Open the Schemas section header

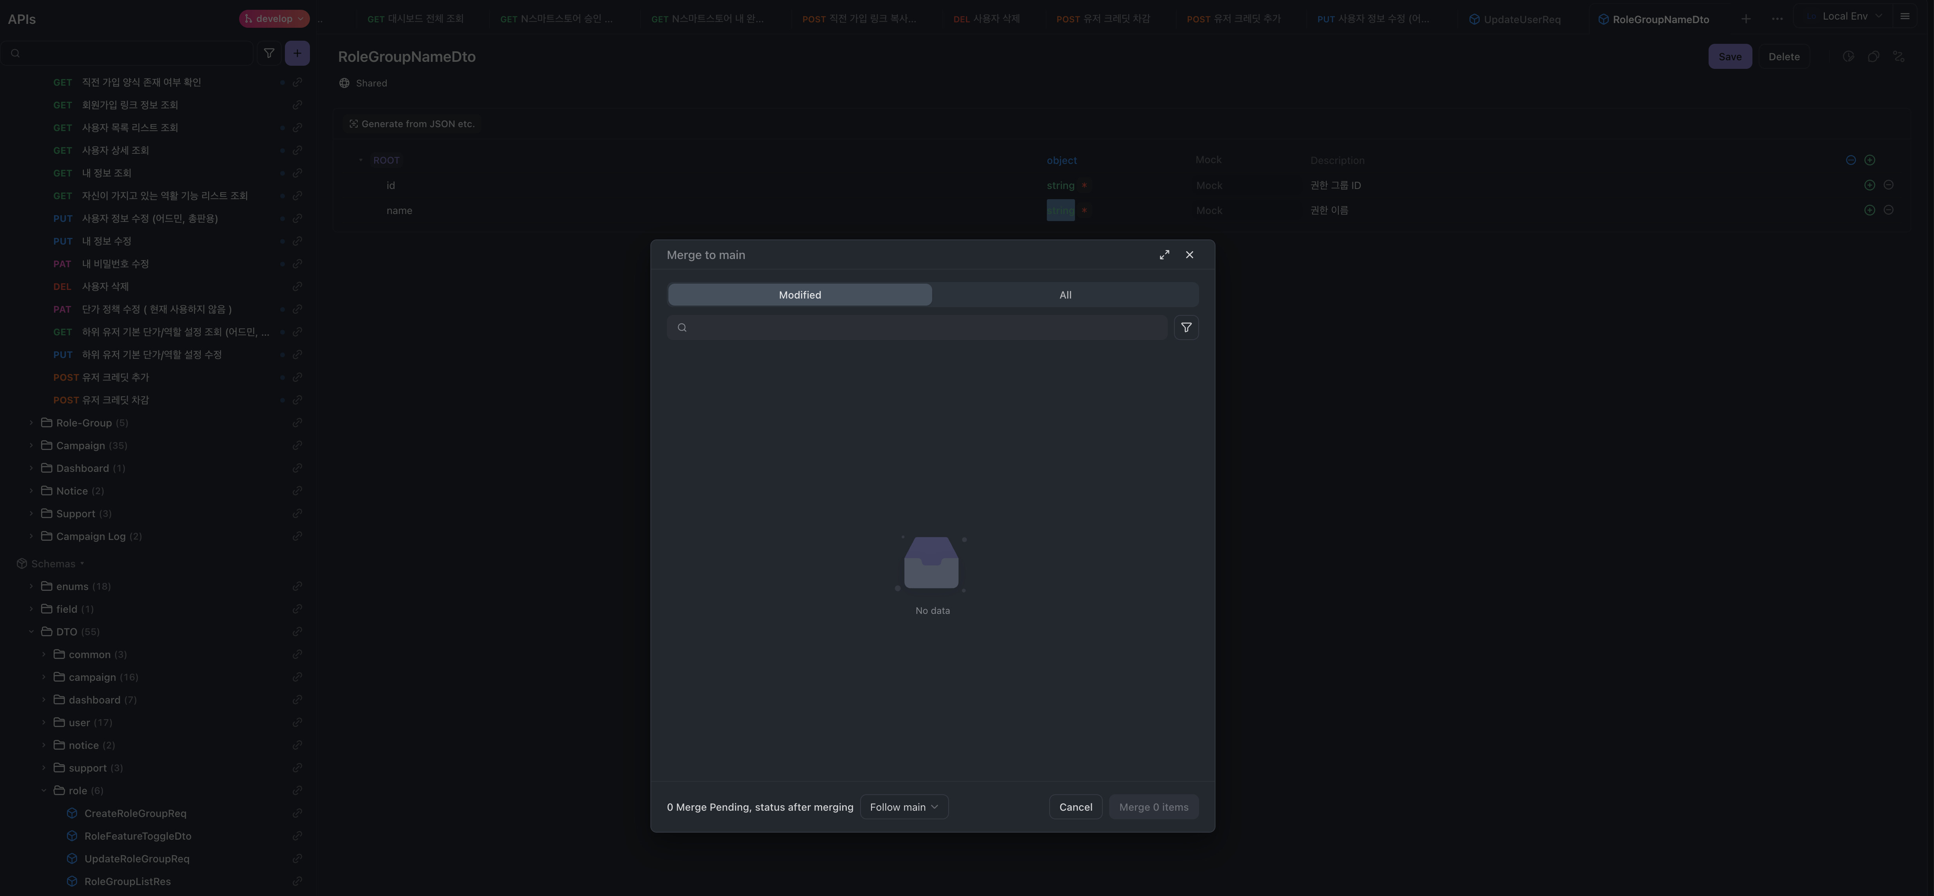point(52,563)
